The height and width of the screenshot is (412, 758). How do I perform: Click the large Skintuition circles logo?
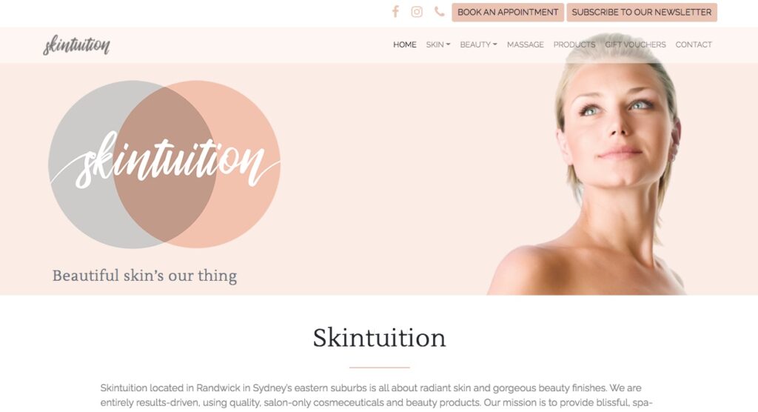164,164
